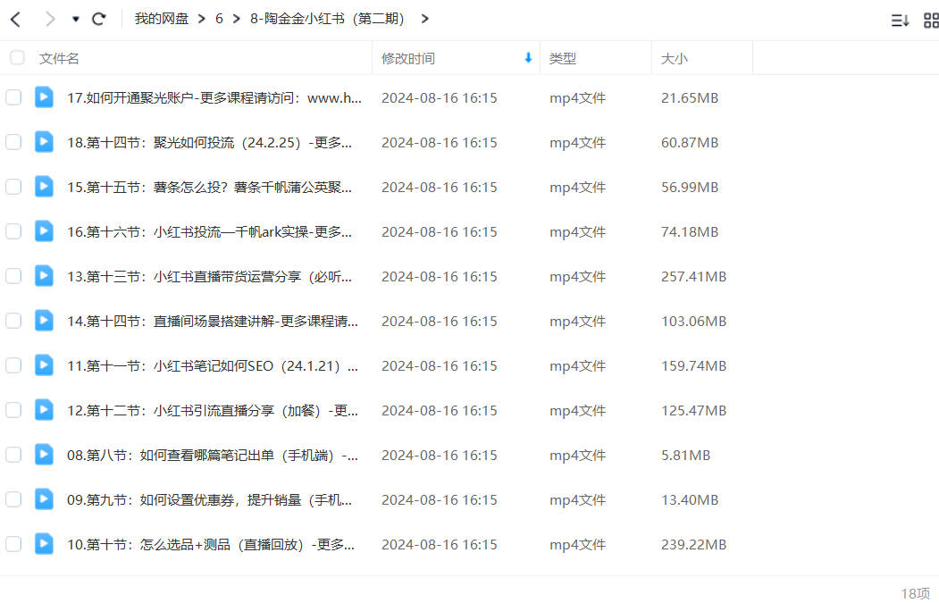
Task: Select file name 15.第十五节：薯条怎么投
Action: (x=209, y=188)
